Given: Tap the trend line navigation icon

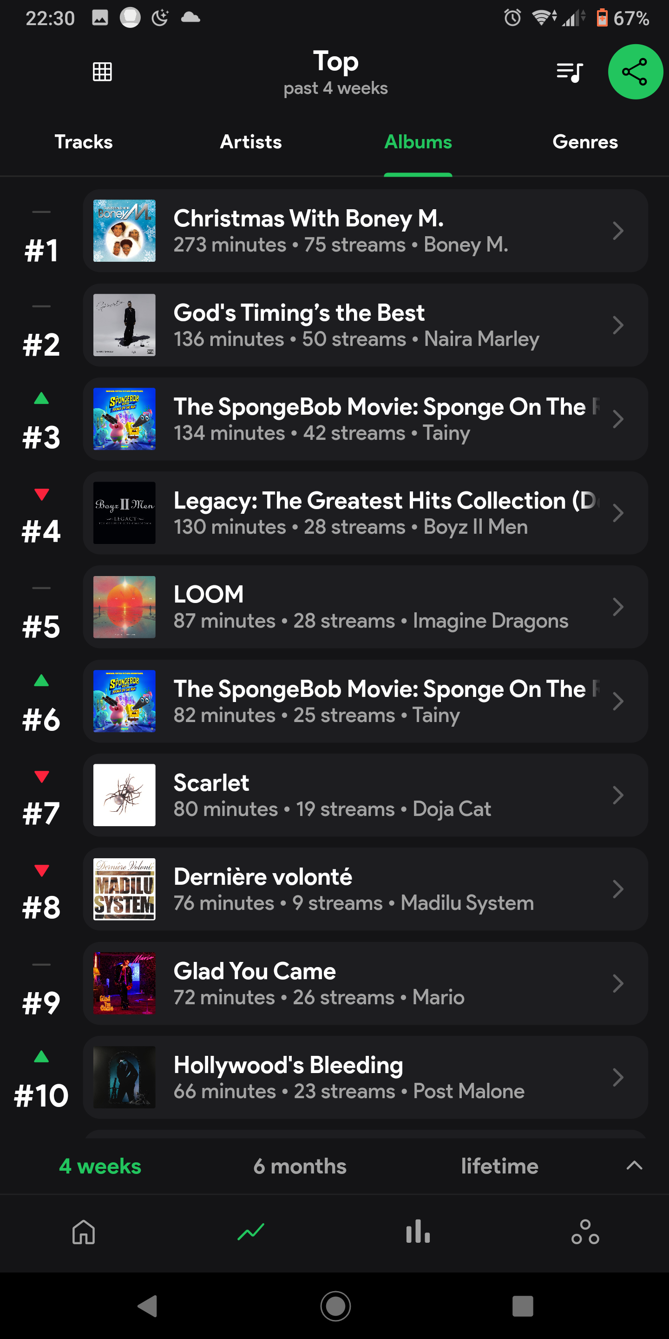Looking at the screenshot, I should click(x=251, y=1232).
